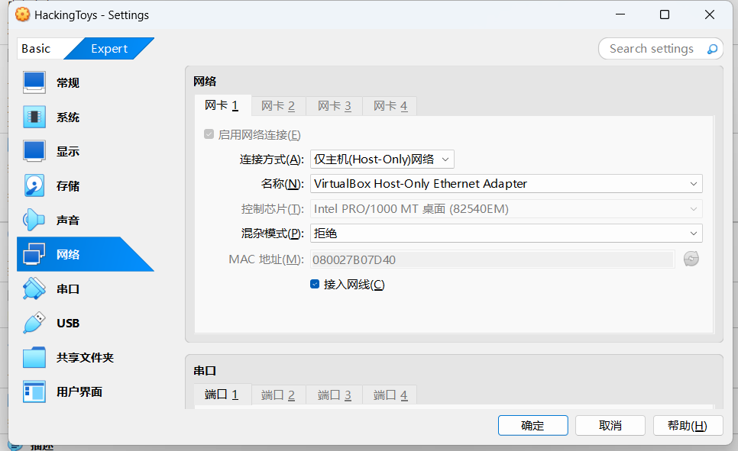738x451 pixels.
Task: Click the 帮助(H) help button
Action: tap(688, 426)
